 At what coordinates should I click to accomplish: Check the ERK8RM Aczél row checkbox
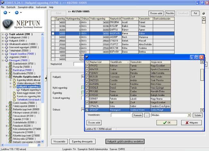53,22
